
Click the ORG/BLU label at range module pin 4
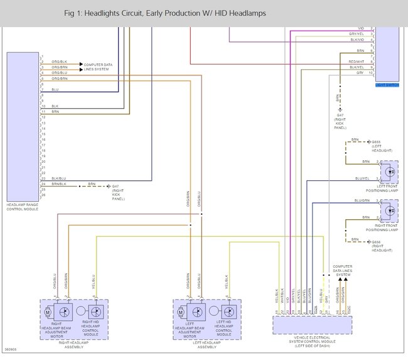(60, 73)
